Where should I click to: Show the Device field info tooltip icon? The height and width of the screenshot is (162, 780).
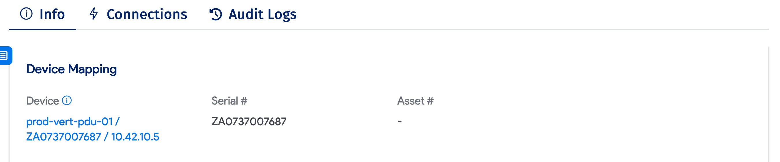[x=67, y=101]
